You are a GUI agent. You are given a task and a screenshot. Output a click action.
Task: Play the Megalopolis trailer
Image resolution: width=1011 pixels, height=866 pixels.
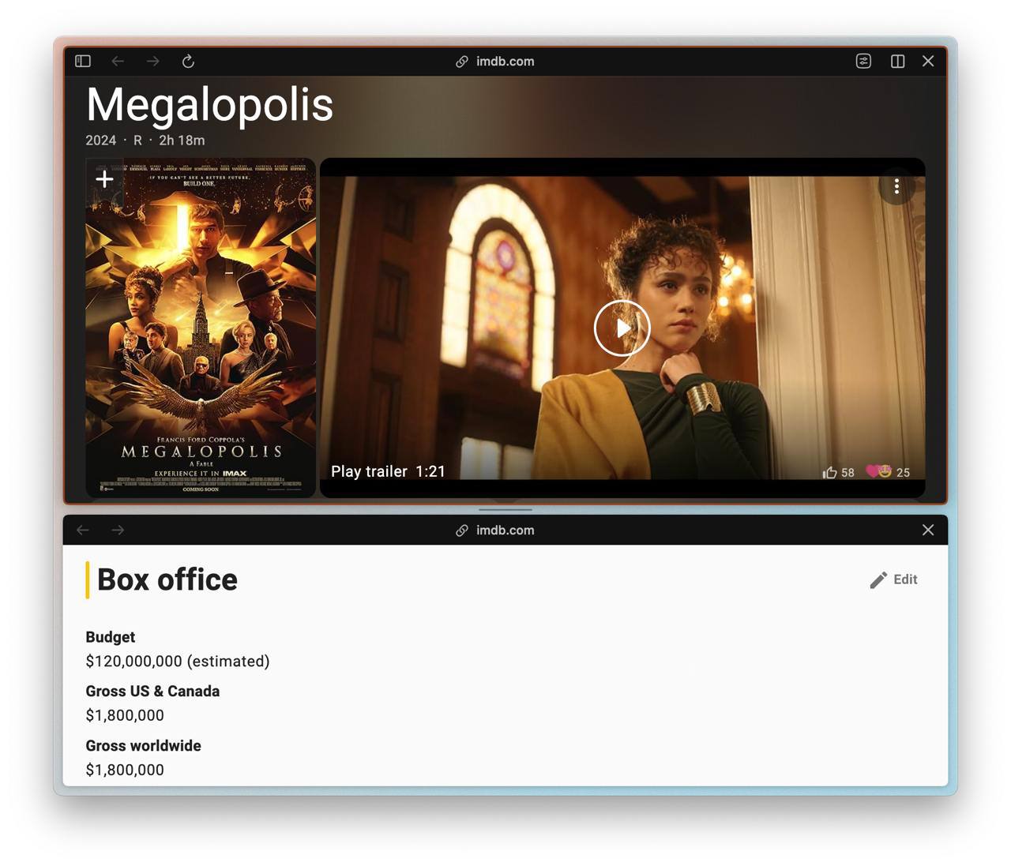(x=622, y=328)
